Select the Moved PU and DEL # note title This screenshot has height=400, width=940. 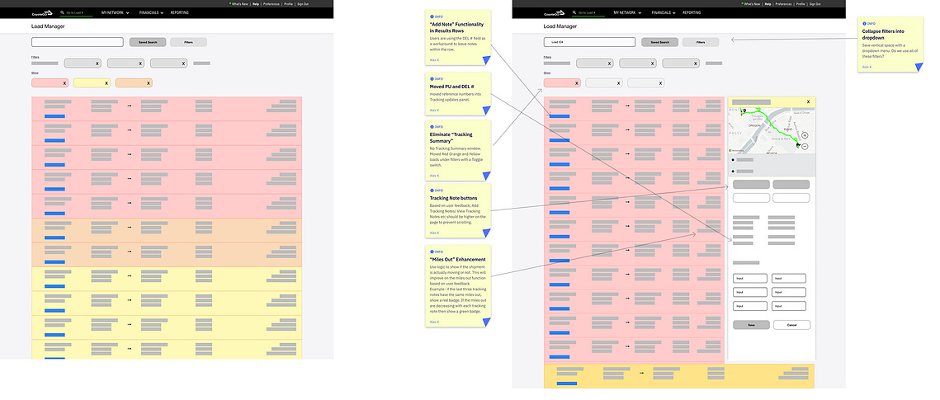coord(452,87)
